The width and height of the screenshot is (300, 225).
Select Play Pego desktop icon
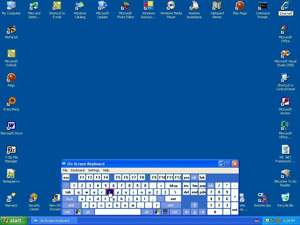pyautogui.click(x=240, y=8)
